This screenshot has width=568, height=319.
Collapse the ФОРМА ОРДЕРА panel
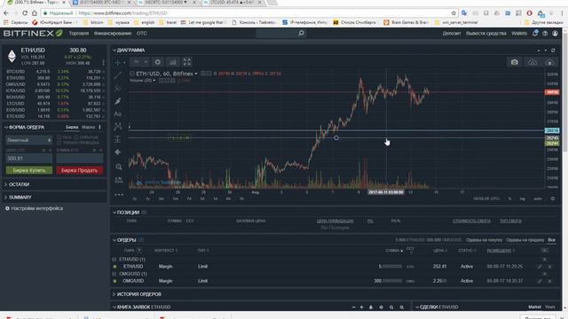point(6,128)
